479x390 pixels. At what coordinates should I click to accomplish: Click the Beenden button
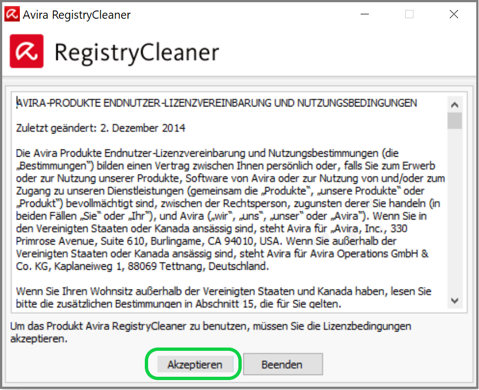click(282, 364)
